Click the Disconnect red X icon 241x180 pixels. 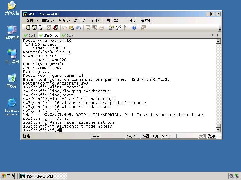(55, 28)
